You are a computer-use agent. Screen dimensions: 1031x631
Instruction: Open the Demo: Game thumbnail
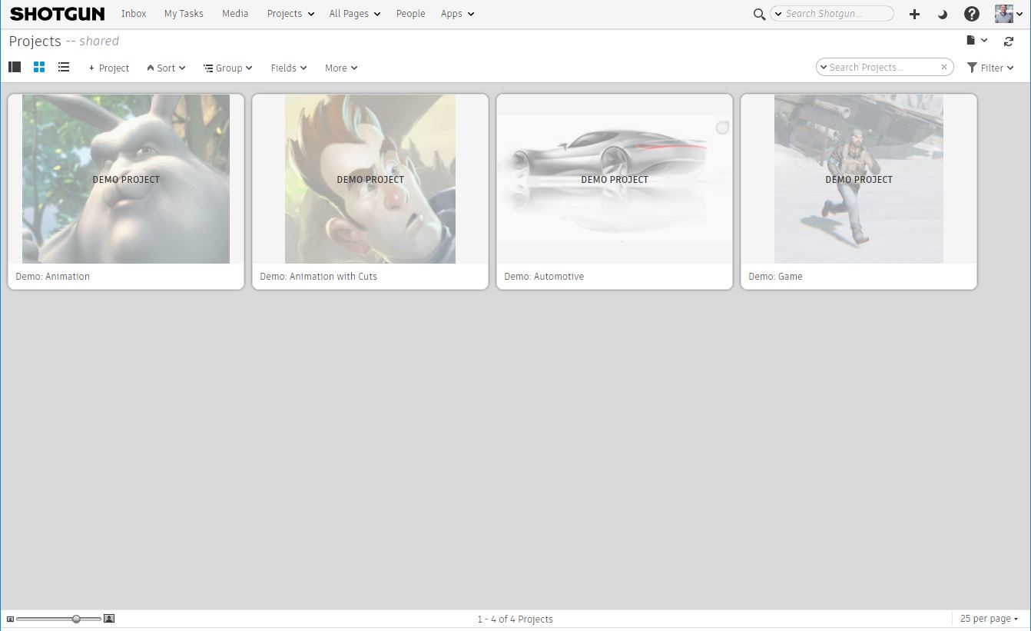tap(859, 179)
